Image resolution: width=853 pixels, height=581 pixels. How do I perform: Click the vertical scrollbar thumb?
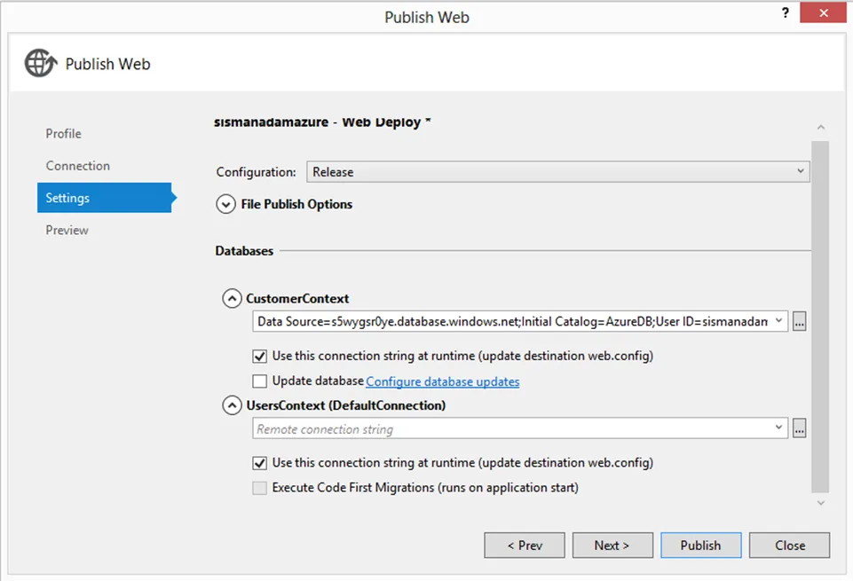[x=820, y=317]
